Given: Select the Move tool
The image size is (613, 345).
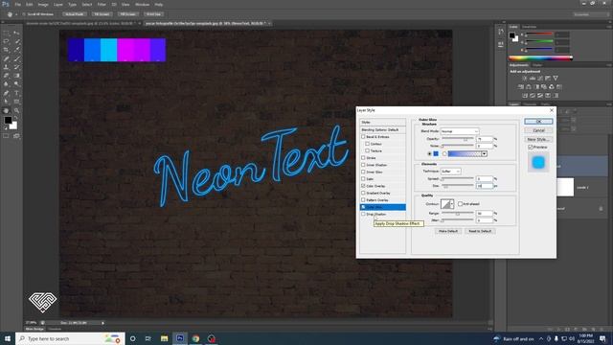Looking at the screenshot, I should 16,33.
